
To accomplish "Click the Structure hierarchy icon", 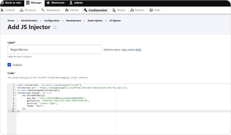I will [x=21, y=10].
